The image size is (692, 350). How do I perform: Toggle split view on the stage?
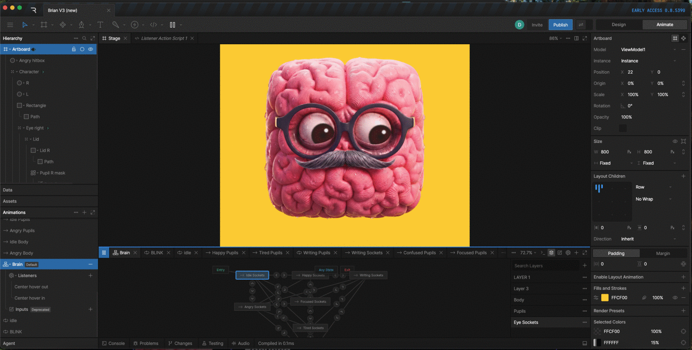click(576, 38)
